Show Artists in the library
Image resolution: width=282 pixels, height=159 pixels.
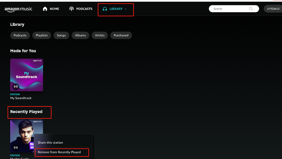coord(100,35)
